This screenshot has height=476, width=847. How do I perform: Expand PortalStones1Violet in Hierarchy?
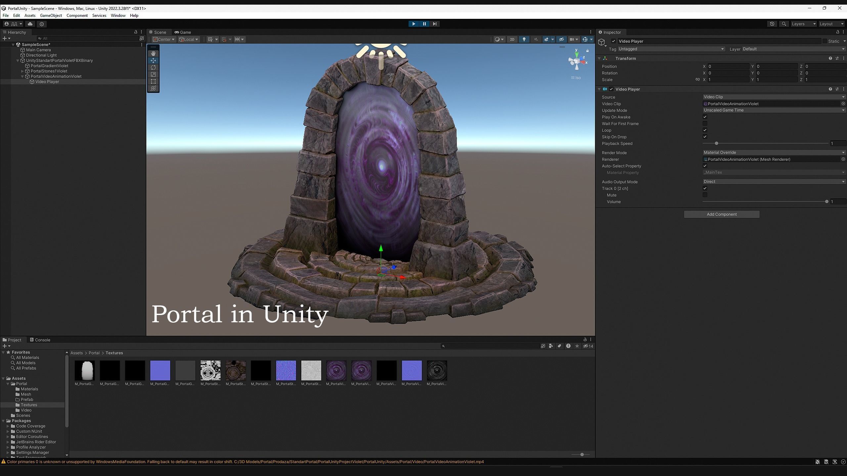tap(22, 71)
